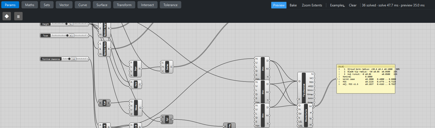Switch to the Tolerance tab
Screen dimensions: 435x128
(x=170, y=5)
